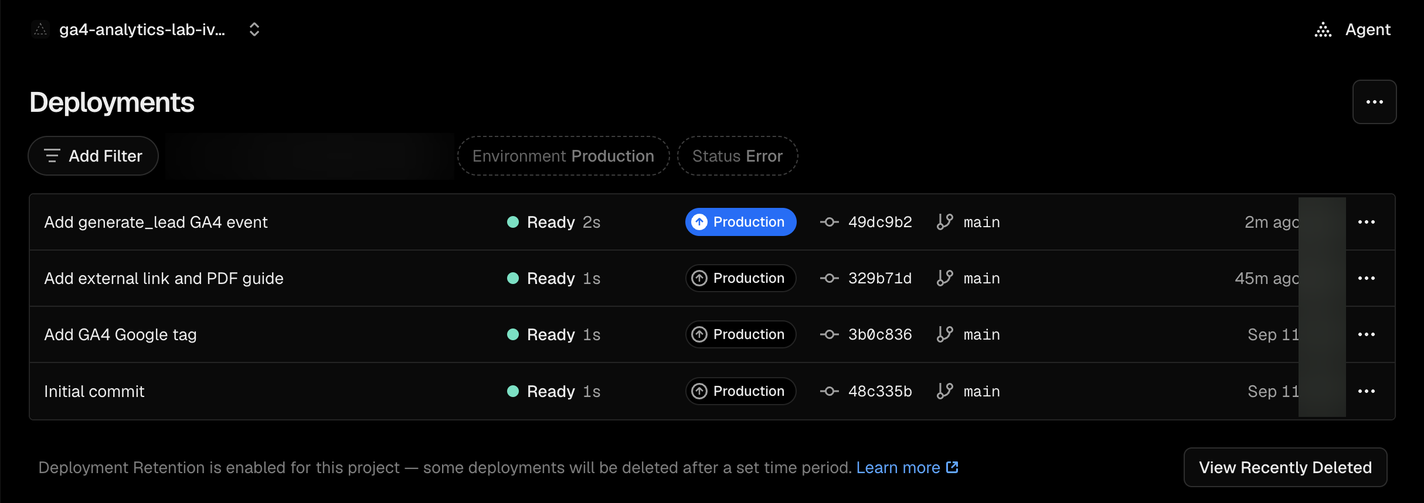The width and height of the screenshot is (1424, 503).
Task: Click commit hash 3b0c836
Action: click(x=880, y=334)
